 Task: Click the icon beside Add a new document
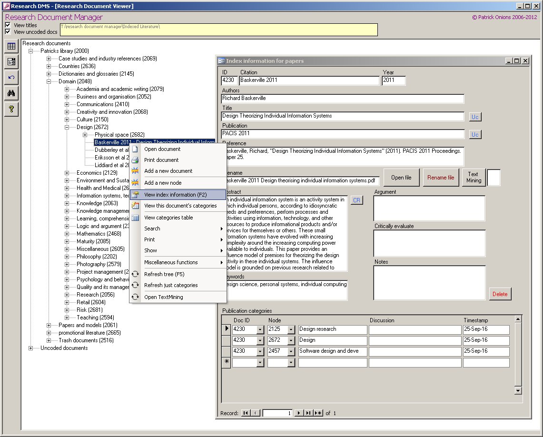(135, 171)
